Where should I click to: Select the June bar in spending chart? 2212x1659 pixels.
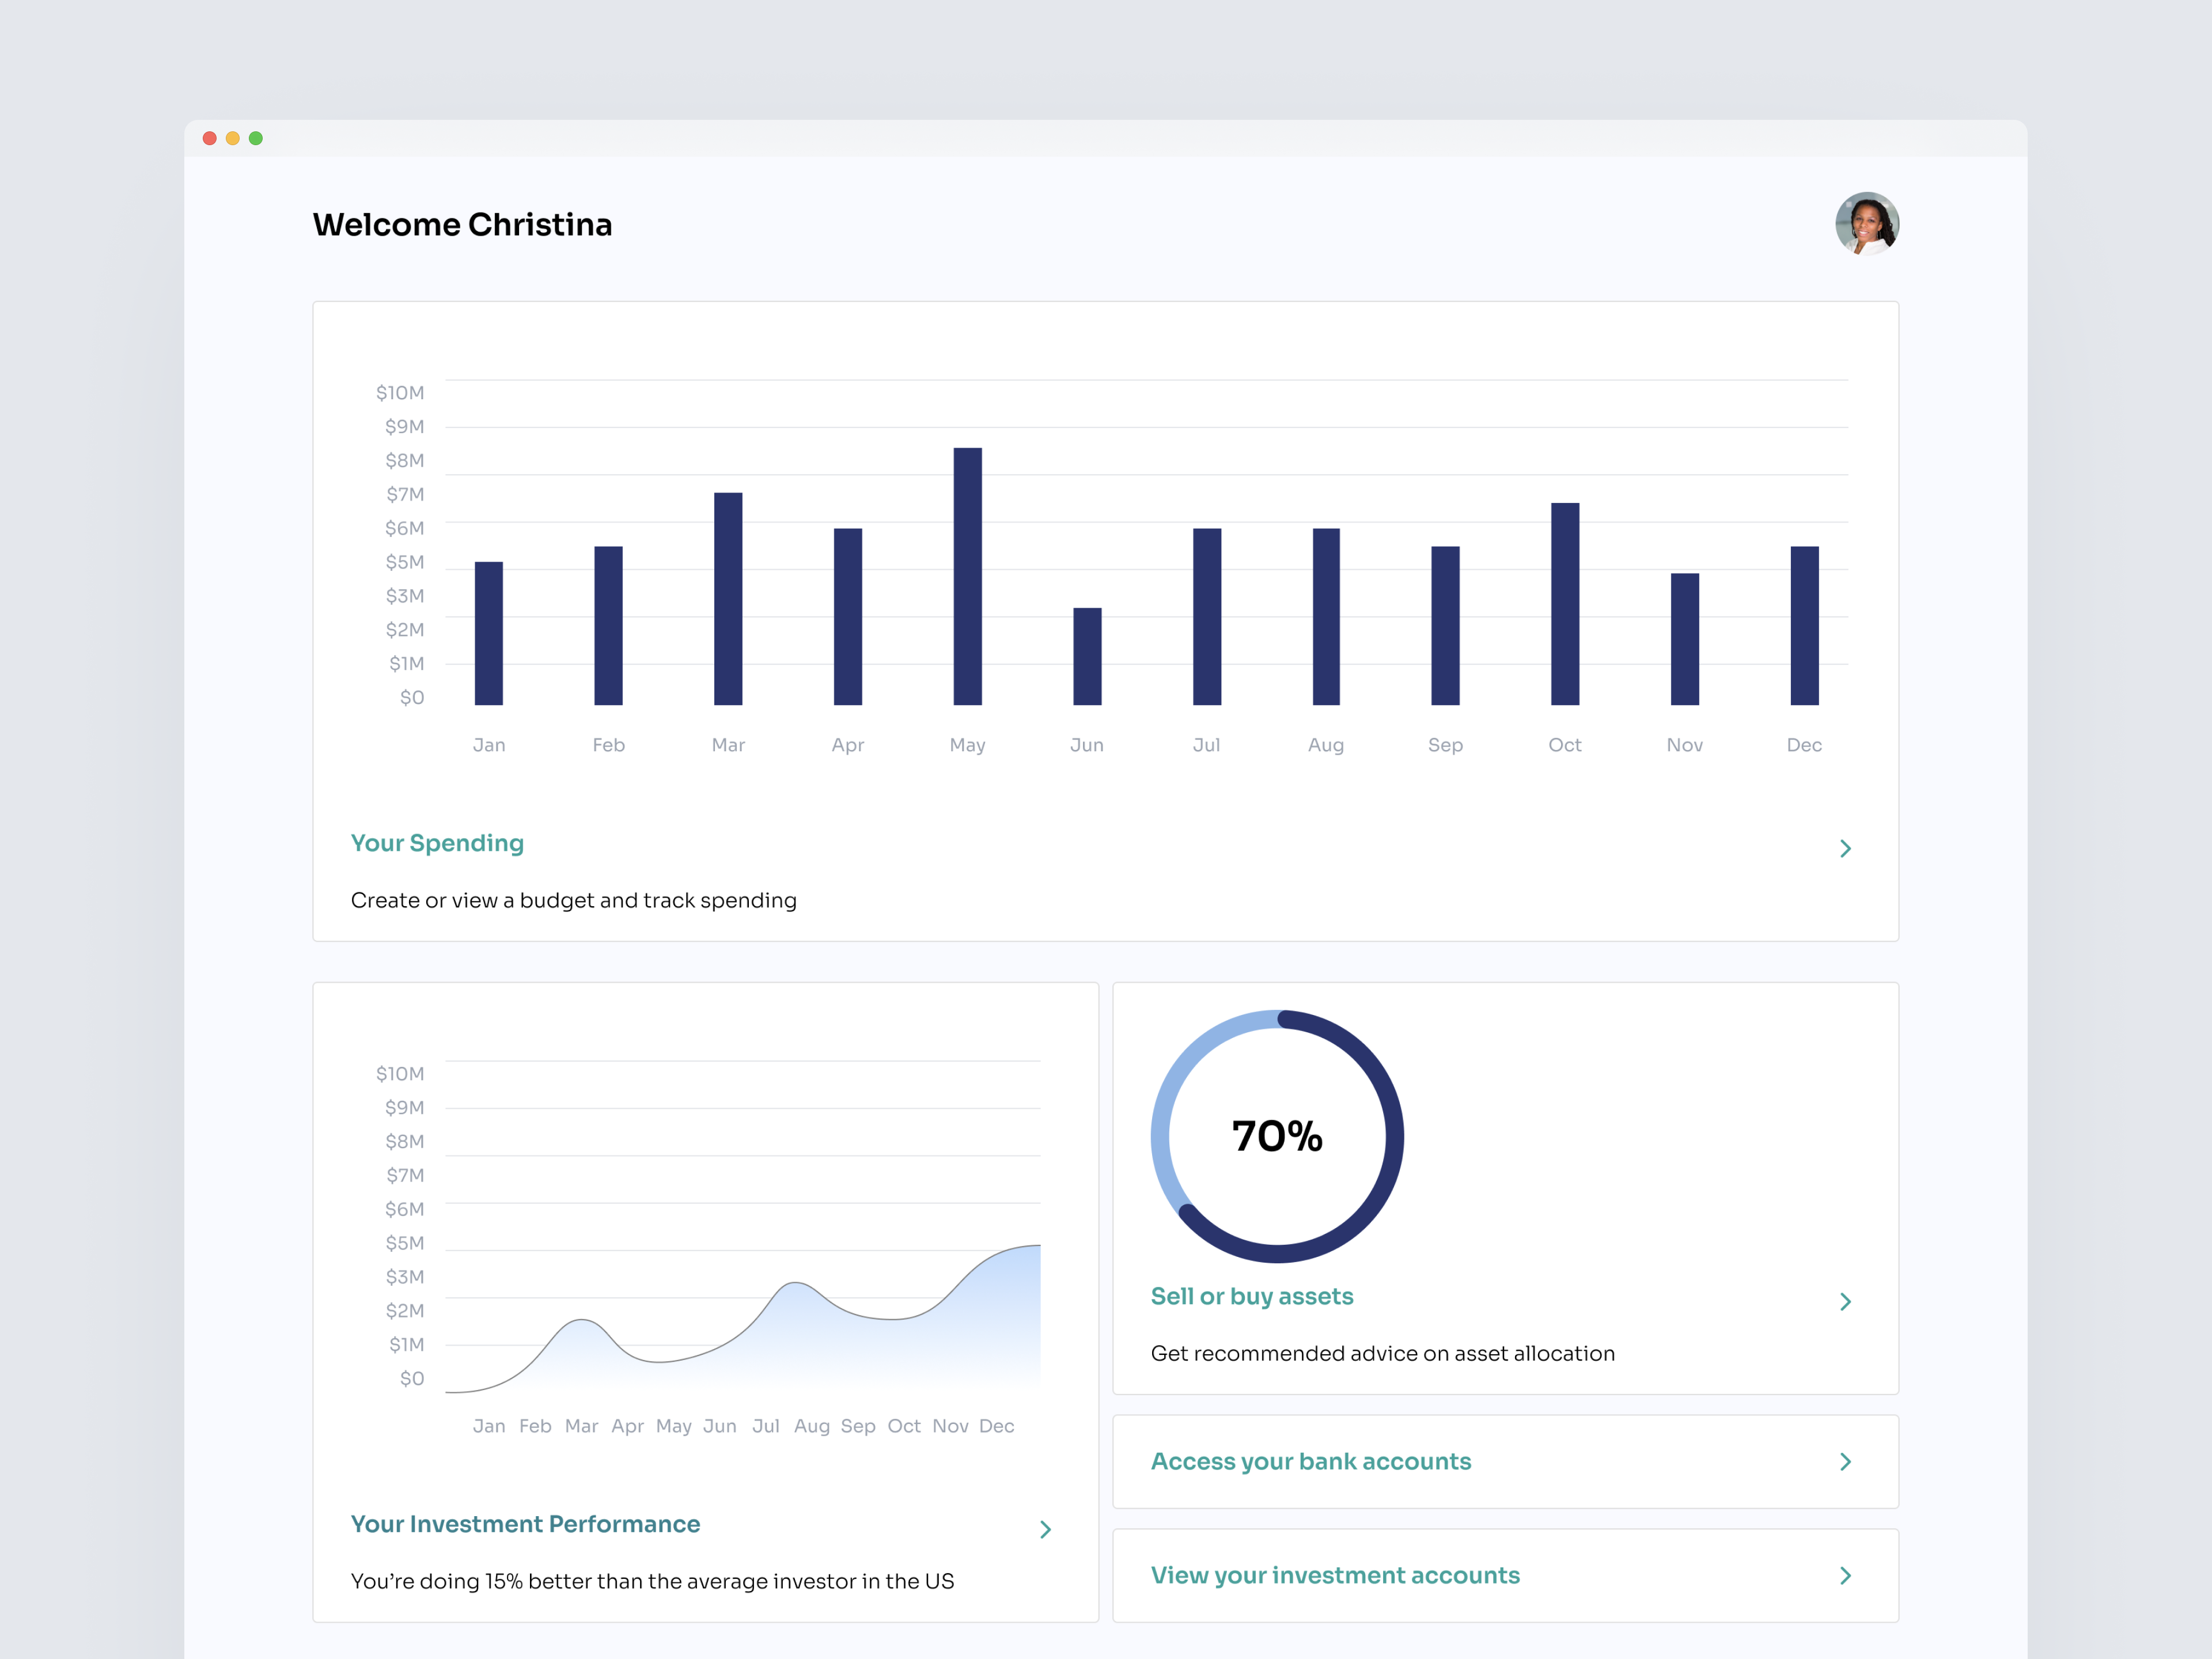(1087, 656)
